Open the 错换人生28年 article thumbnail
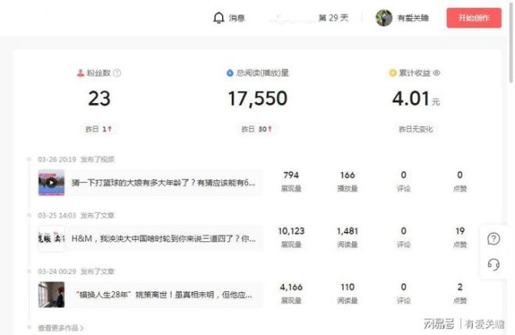The image size is (515, 335). tap(51, 295)
